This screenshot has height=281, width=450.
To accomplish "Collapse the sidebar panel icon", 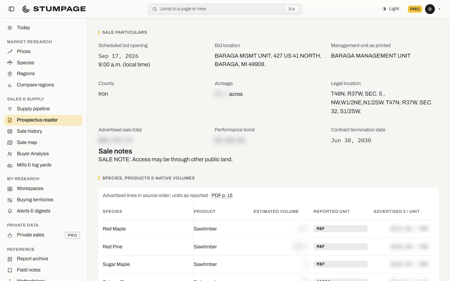I will coord(11,9).
